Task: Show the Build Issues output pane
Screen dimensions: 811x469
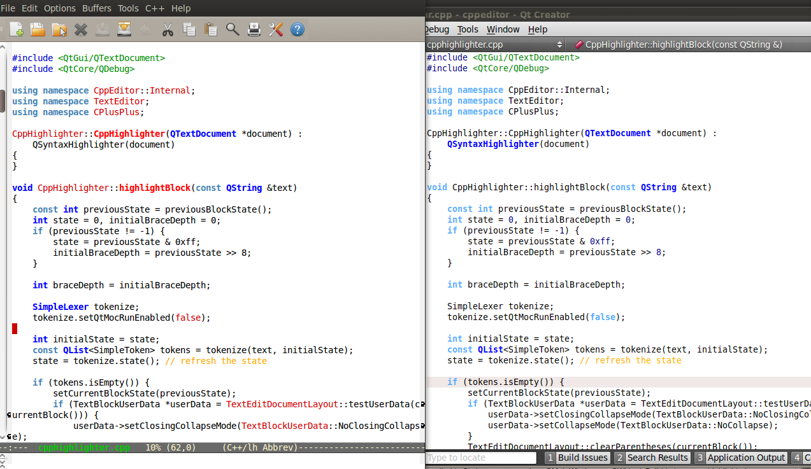Action: click(x=582, y=458)
